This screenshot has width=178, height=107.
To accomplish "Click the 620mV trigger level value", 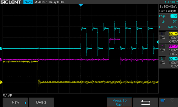I will [173, 27].
